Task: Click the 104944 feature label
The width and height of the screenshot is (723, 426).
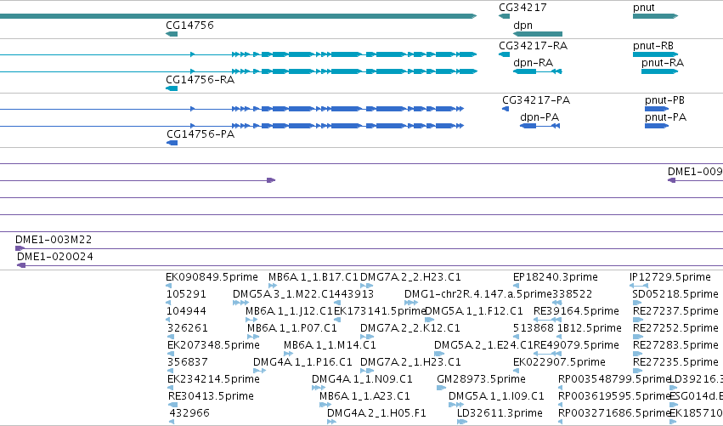Action: pyautogui.click(x=186, y=311)
